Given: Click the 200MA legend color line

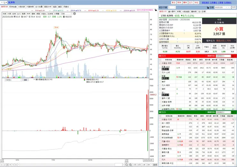Looking at the screenshot, I should click(121, 11).
